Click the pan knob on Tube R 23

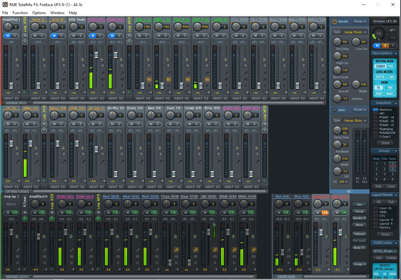coord(178,27)
